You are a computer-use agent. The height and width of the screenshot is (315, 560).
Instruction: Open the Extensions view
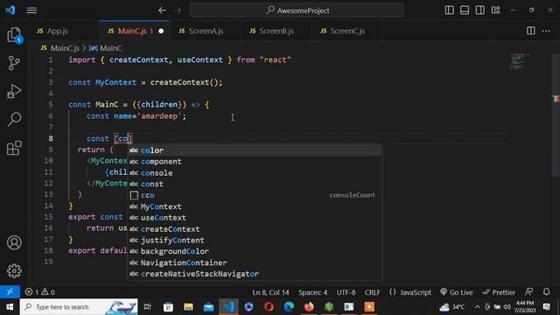coord(14,148)
